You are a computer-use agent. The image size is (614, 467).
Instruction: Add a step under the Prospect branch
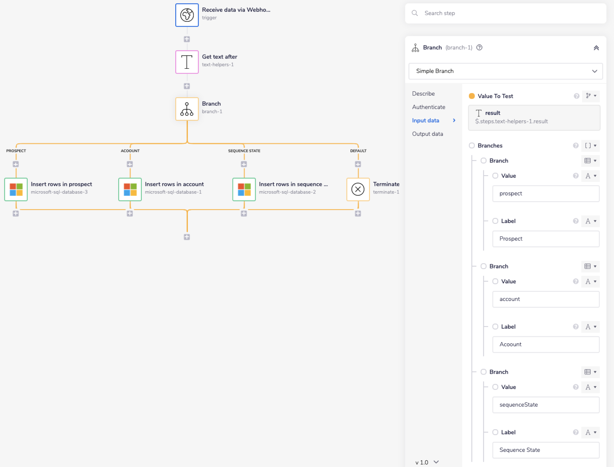[x=16, y=164]
